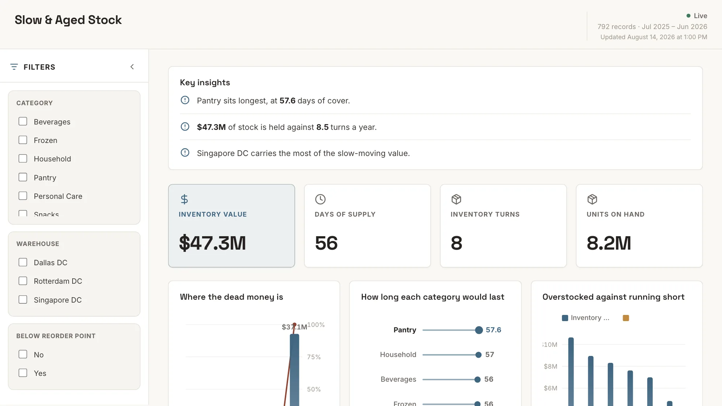Enable the Pantry category filter
Image resolution: width=722 pixels, height=406 pixels.
tap(23, 177)
